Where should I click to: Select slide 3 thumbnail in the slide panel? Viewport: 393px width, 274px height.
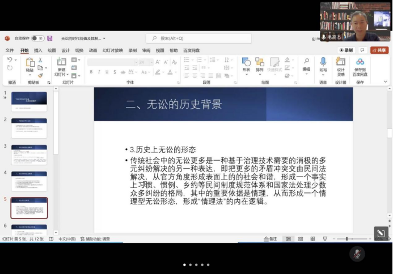(x=29, y=154)
